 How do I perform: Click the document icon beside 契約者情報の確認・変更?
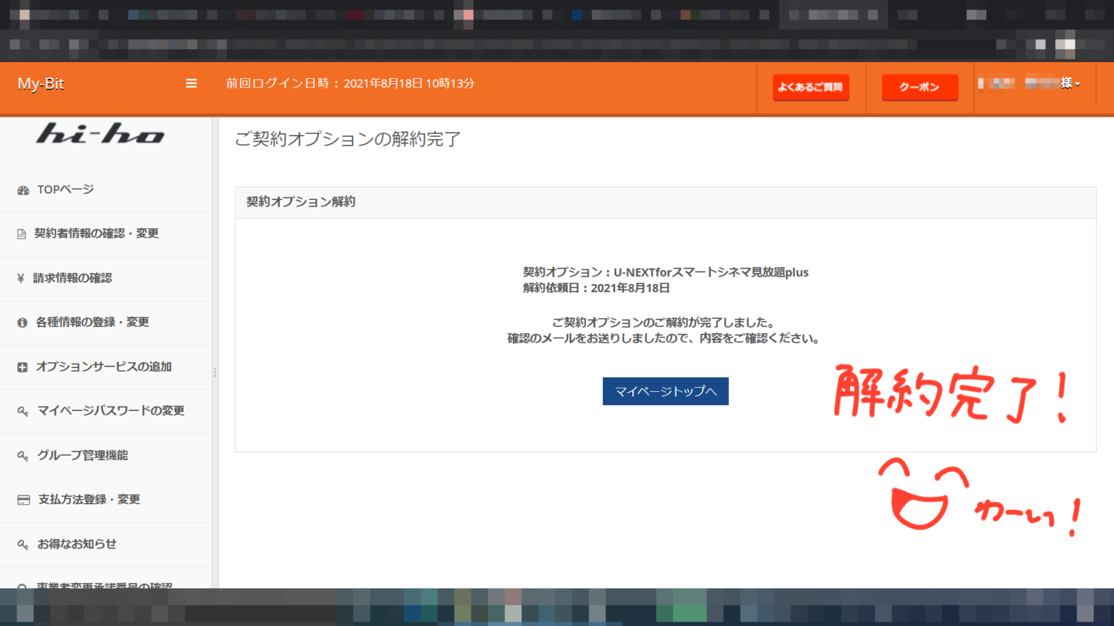click(x=22, y=233)
